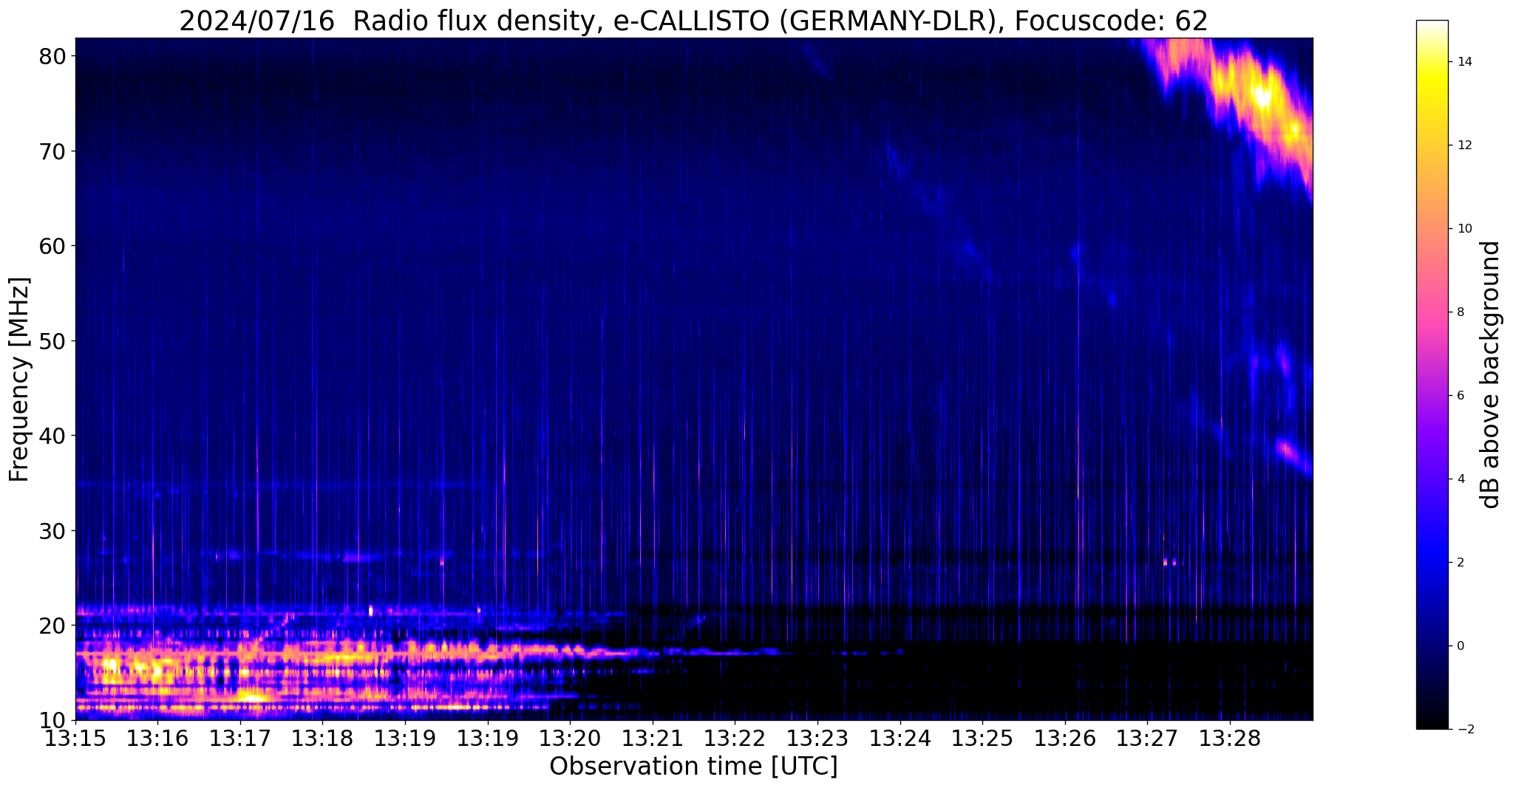Select the 13:20 time tick label
Image resolution: width=1513 pixels, height=788 pixels.
pyautogui.click(x=570, y=738)
